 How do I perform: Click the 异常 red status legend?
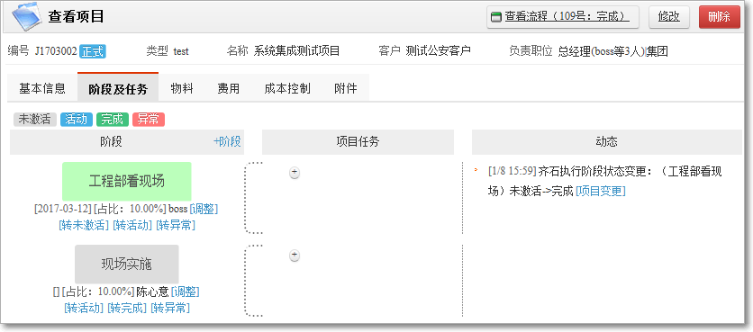pyautogui.click(x=149, y=120)
